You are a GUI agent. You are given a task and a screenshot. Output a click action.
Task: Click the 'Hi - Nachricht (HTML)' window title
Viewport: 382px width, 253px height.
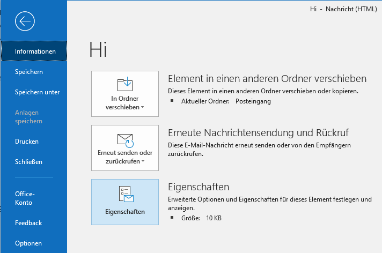[x=343, y=9]
